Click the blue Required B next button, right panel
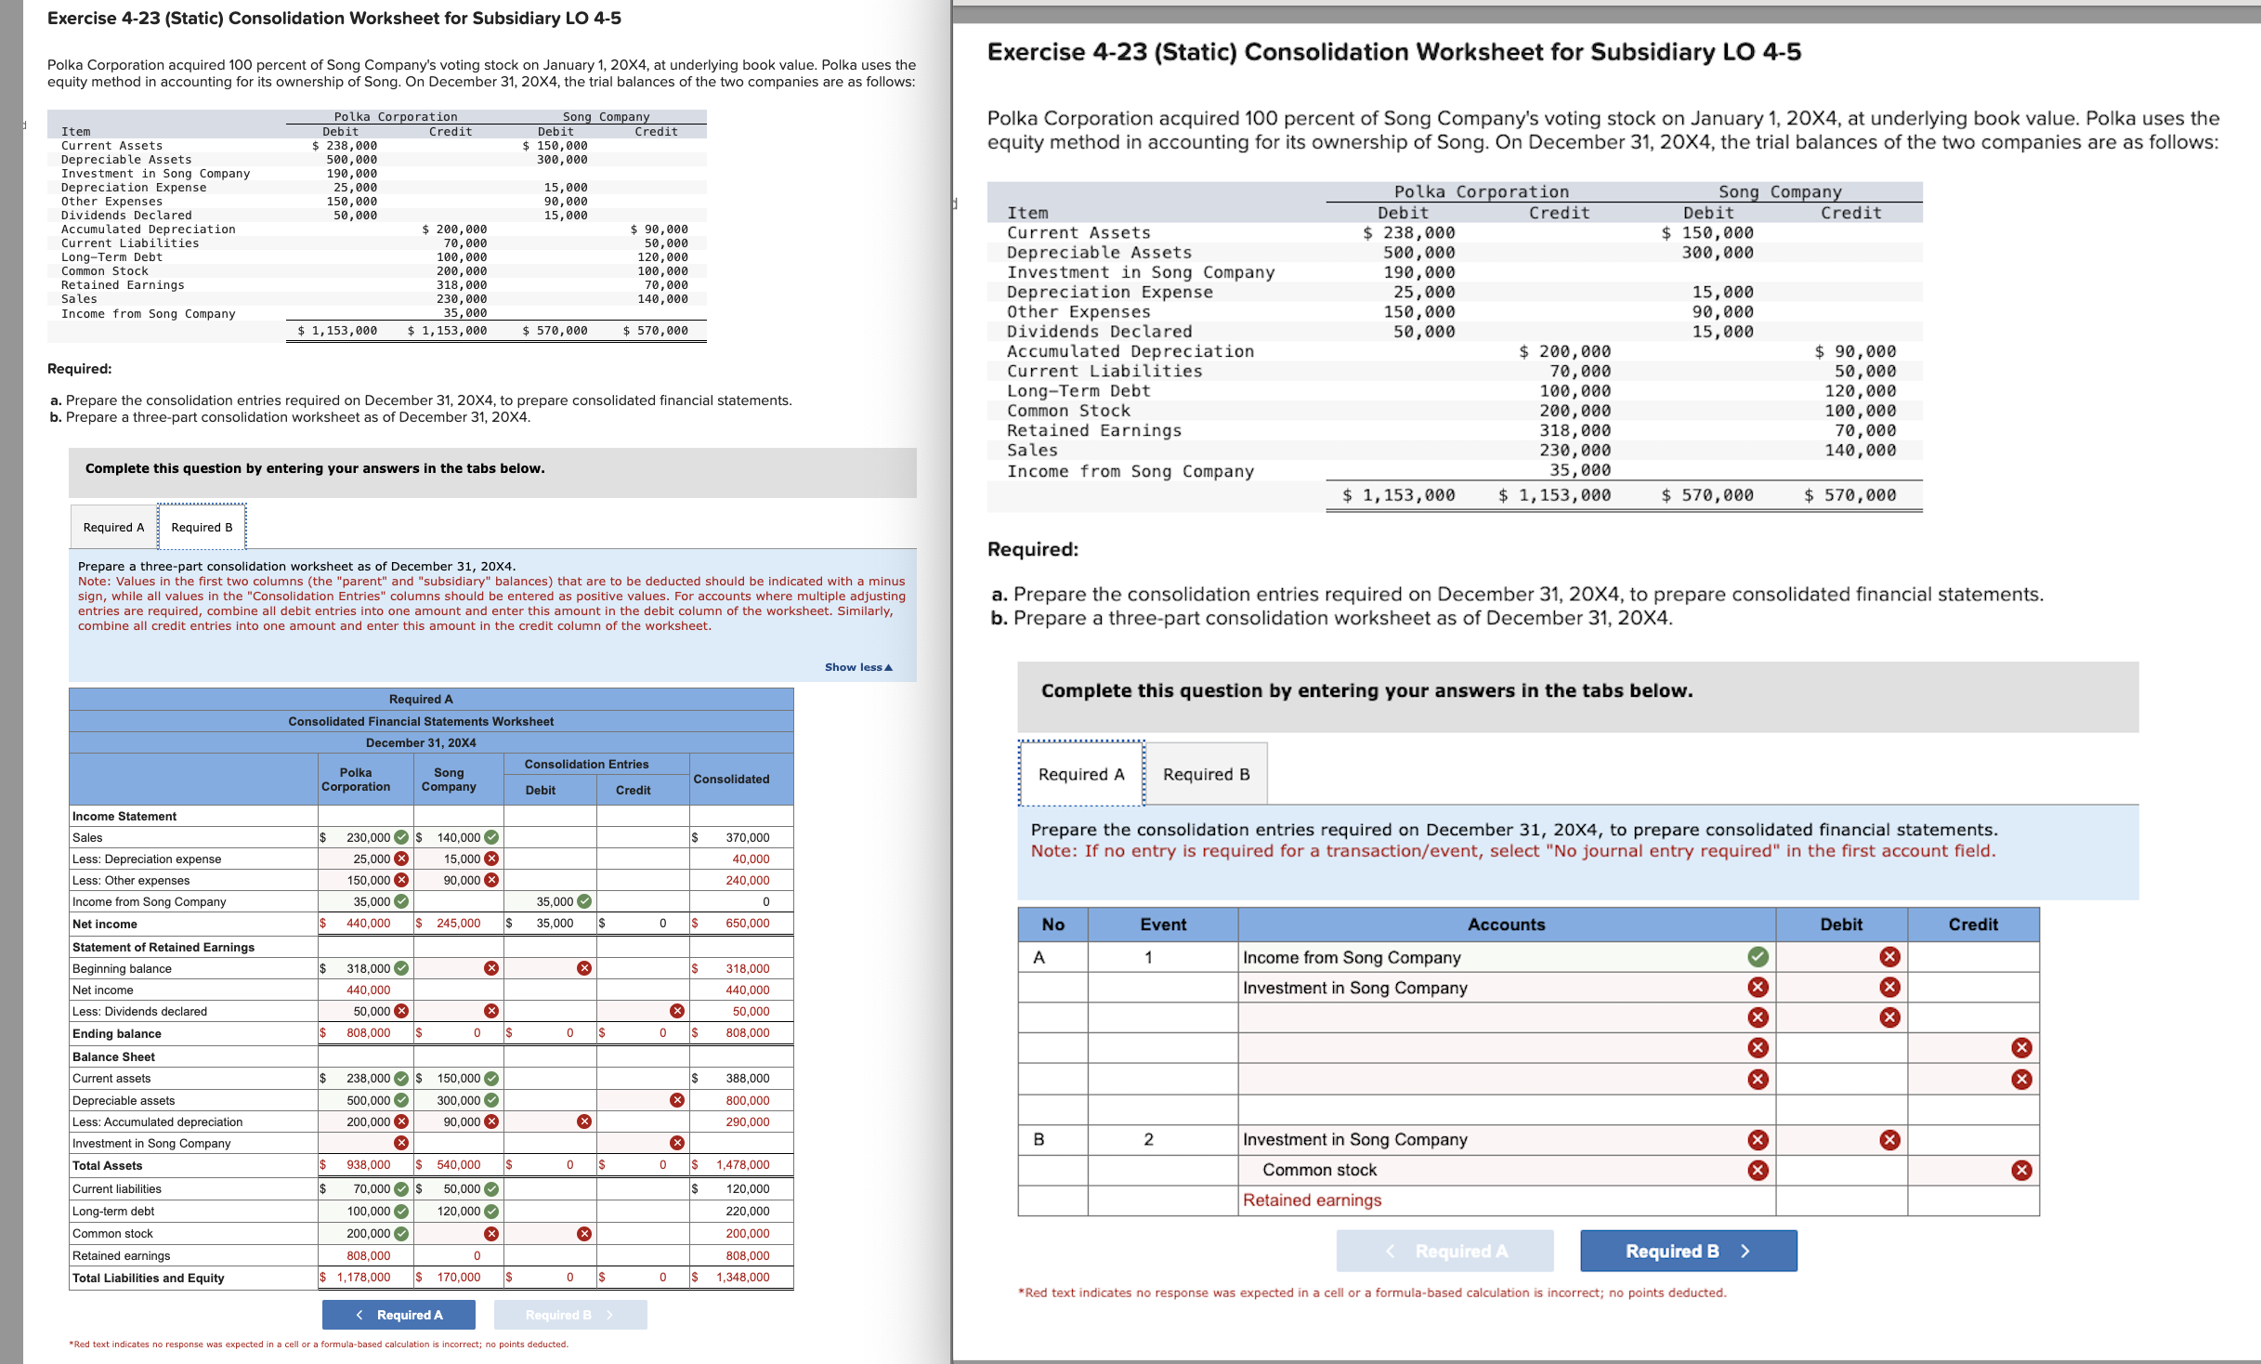2261x1364 pixels. (1688, 1251)
